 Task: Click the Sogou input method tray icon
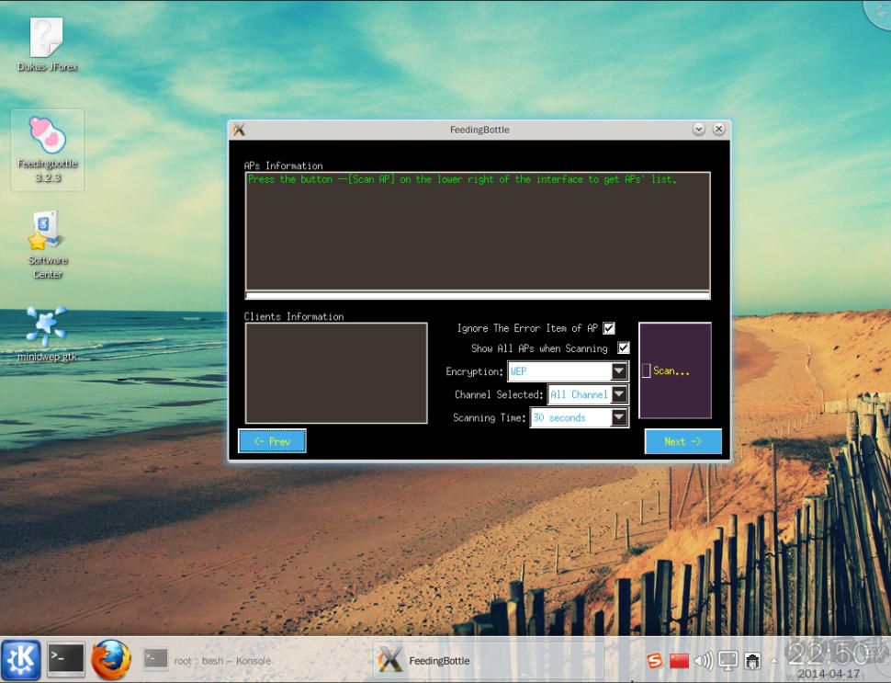click(x=654, y=660)
